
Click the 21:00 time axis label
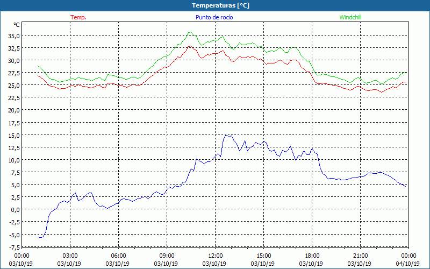[360, 256]
